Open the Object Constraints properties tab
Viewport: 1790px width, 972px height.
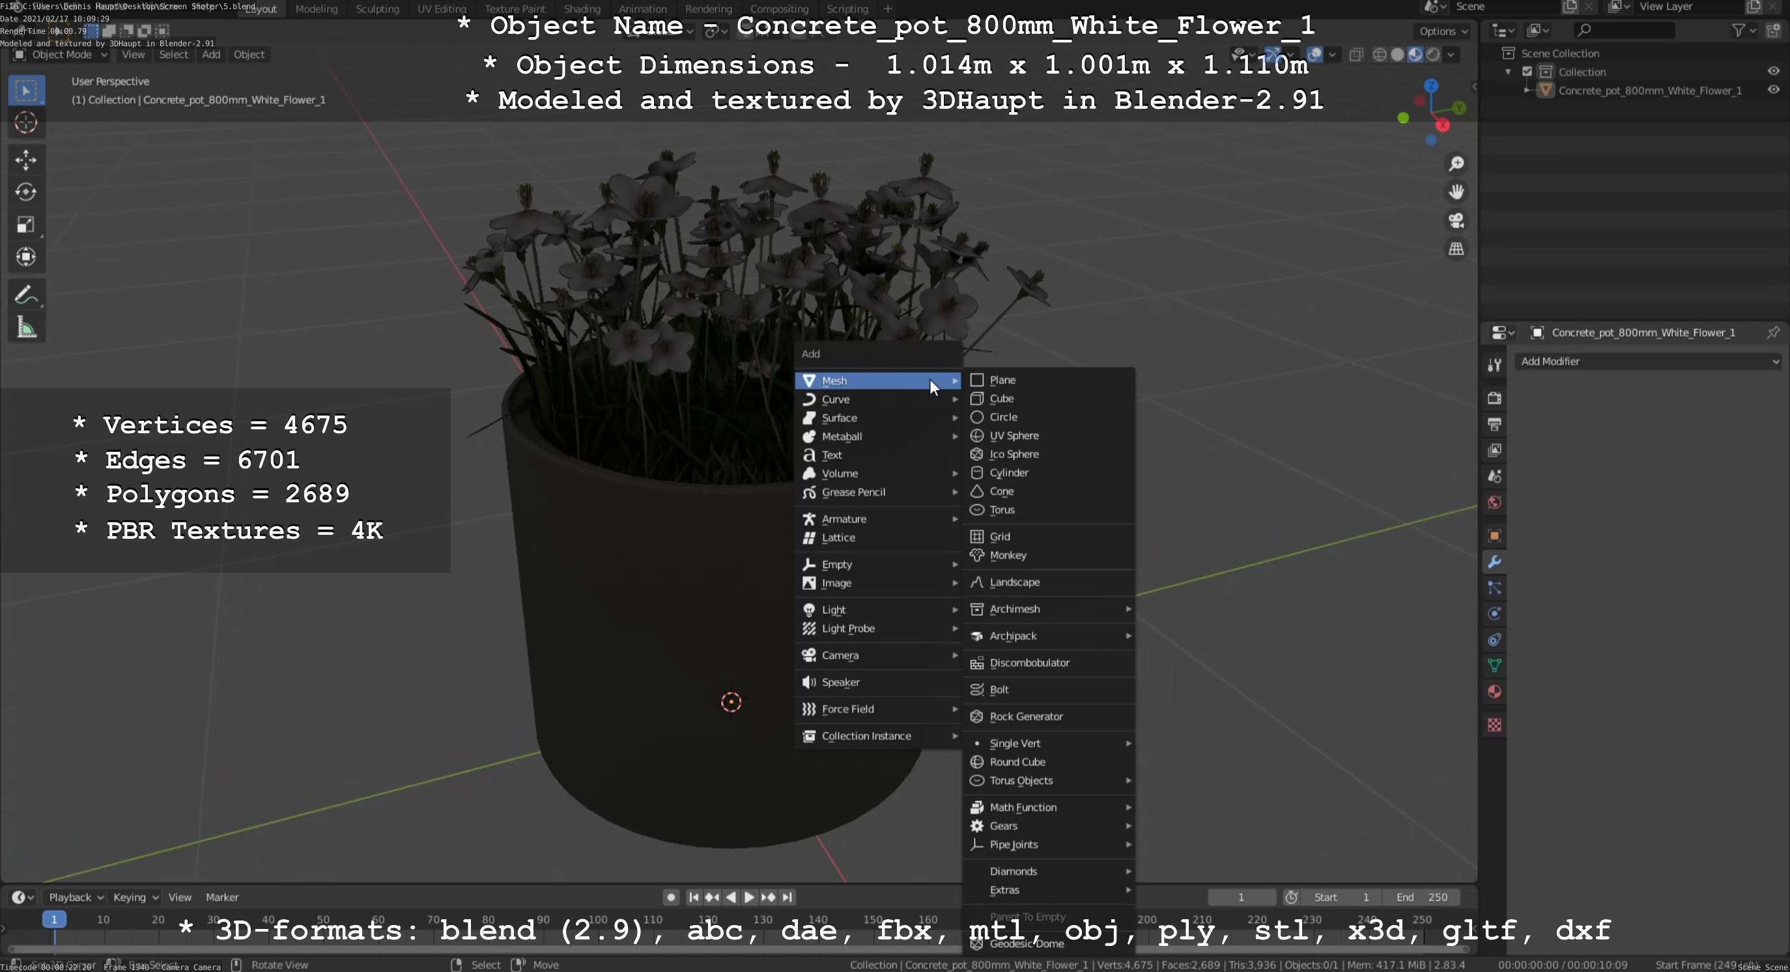coord(1494,640)
